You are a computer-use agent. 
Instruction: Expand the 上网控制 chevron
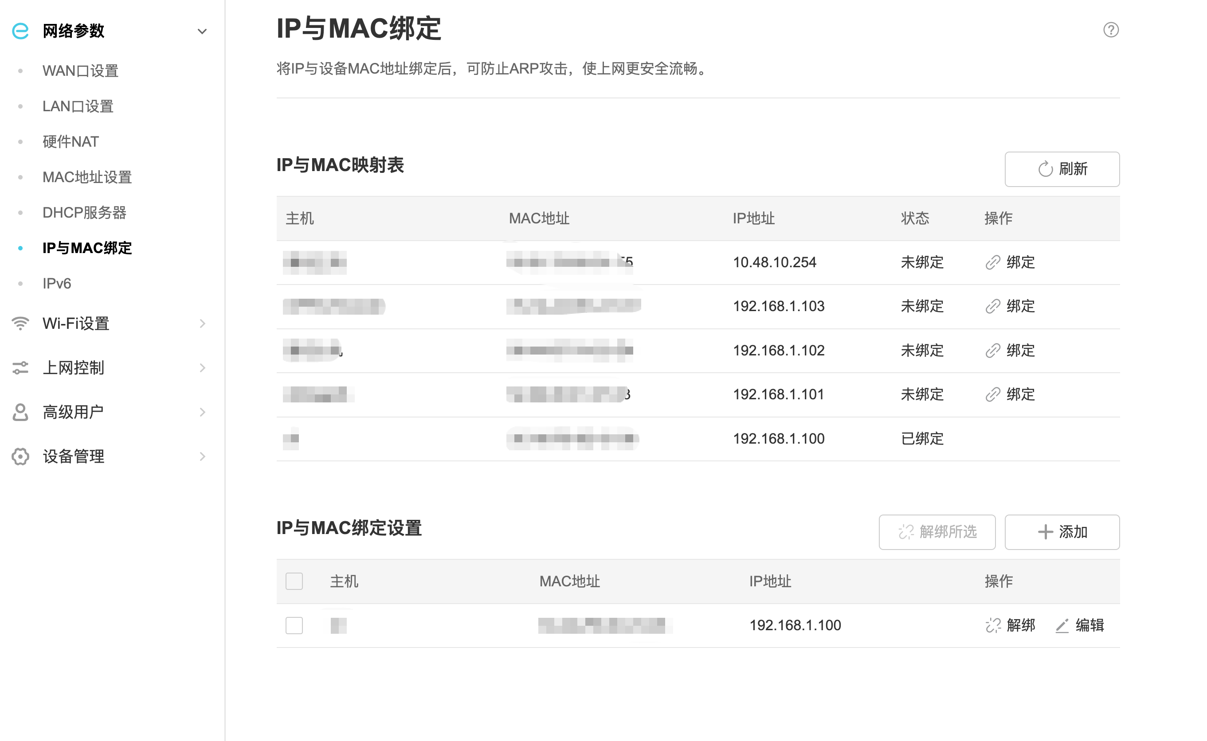point(203,367)
